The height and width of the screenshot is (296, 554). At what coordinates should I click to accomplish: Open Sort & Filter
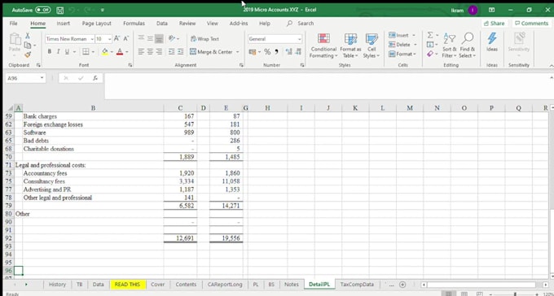(x=450, y=46)
